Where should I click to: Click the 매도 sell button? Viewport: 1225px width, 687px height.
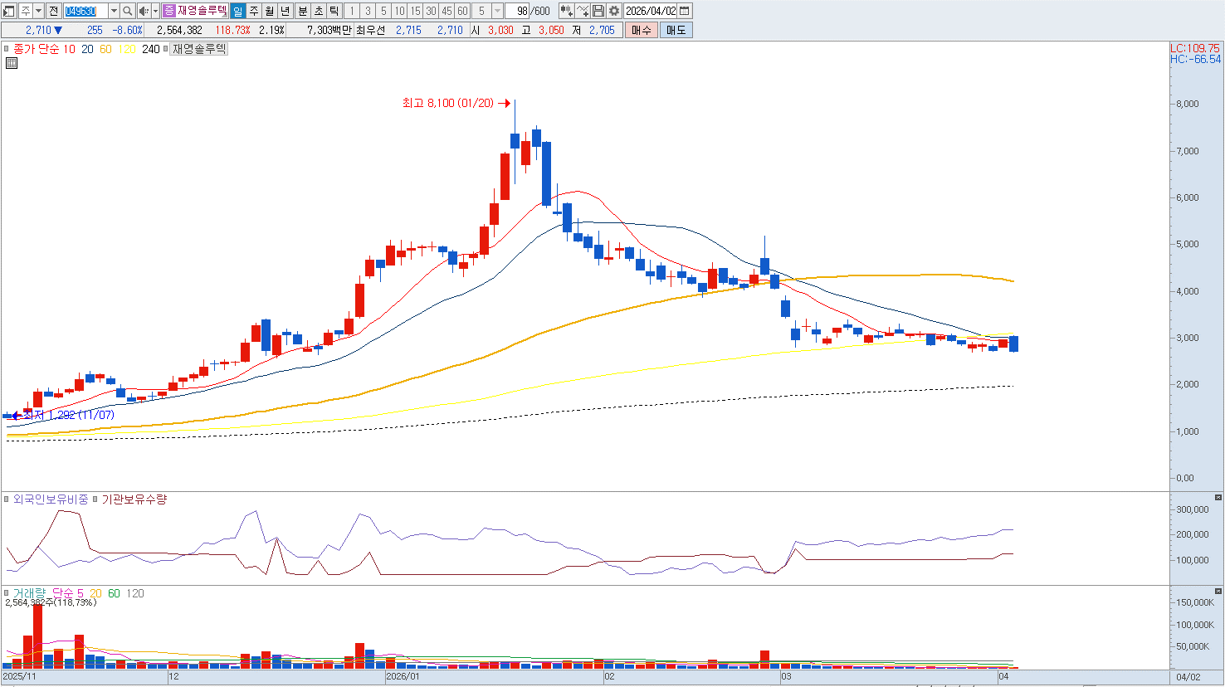pyautogui.click(x=676, y=30)
